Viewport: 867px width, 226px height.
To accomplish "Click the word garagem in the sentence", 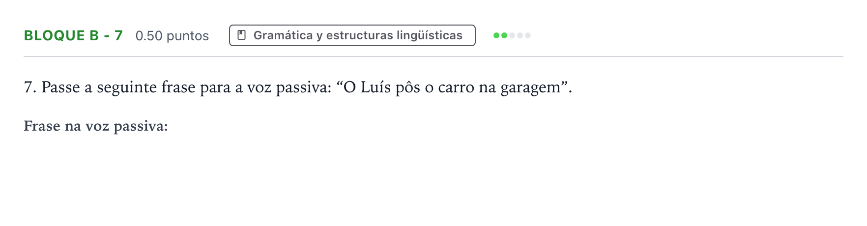I will point(530,88).
